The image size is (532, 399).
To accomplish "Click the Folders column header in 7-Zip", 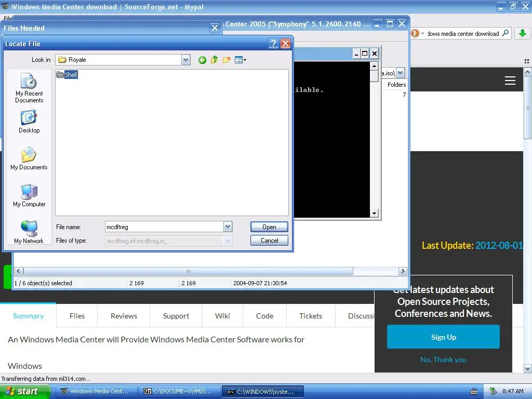I will coord(396,85).
